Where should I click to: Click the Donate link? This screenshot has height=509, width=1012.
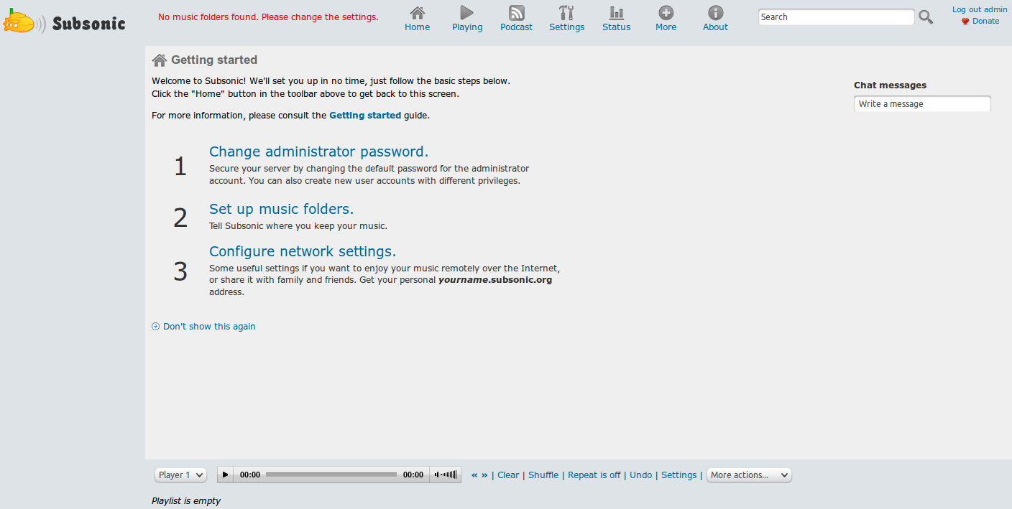[x=985, y=21]
